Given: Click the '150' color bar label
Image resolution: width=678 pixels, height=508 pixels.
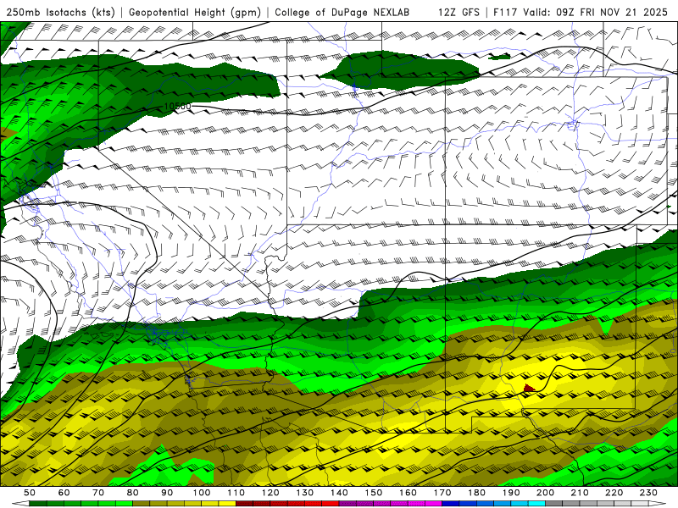Looking at the screenshot, I should 373,493.
